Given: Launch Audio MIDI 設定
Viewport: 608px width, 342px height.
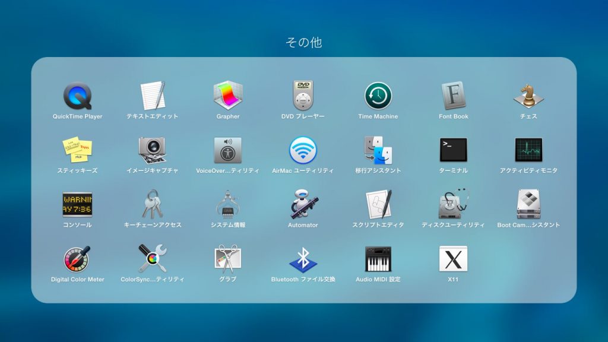Looking at the screenshot, I should 378,259.
